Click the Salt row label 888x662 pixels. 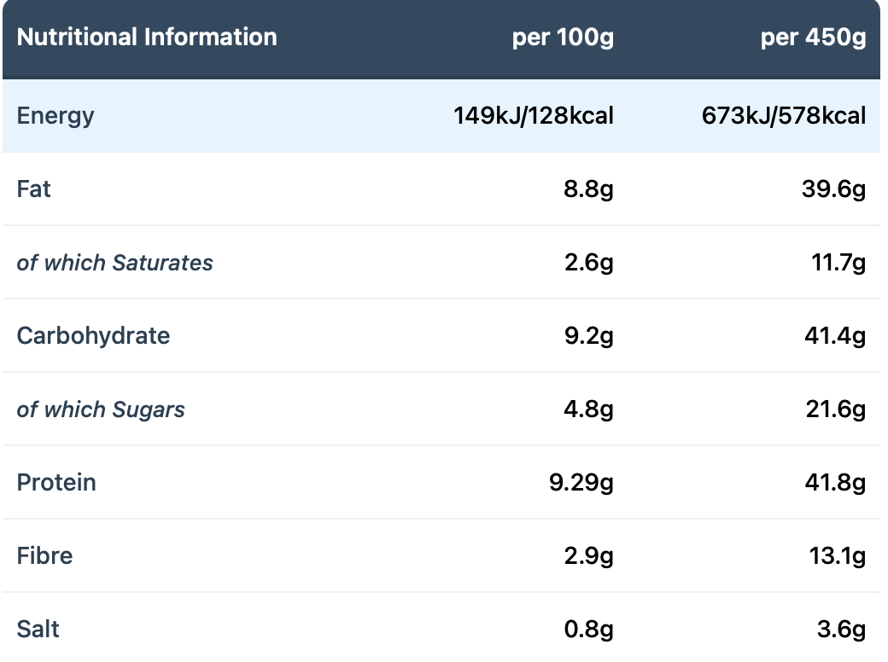(38, 630)
